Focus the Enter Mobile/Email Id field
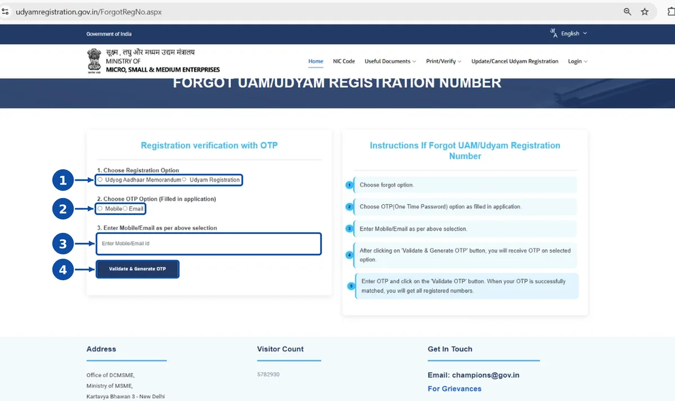 (x=209, y=244)
